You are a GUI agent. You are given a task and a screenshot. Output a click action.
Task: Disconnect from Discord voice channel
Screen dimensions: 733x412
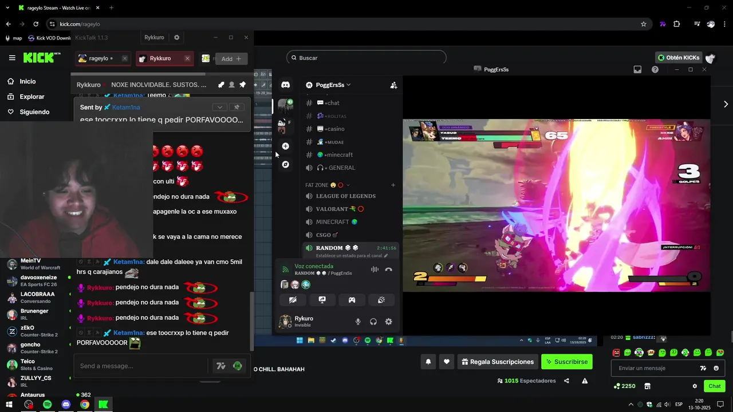tap(388, 270)
